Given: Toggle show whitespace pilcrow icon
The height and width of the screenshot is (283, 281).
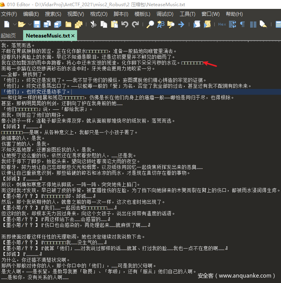Looking at the screenshot, I should click(x=242, y=24).
